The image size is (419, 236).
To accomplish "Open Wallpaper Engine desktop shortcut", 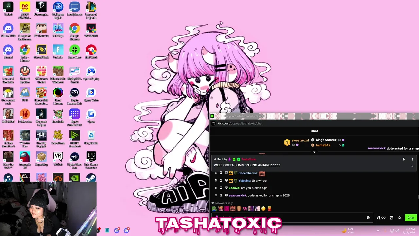I will [58, 10].
